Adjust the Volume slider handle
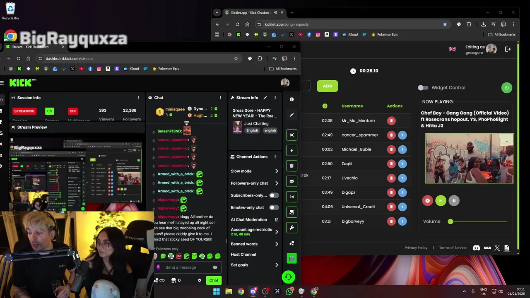Image resolution: width=530 pixels, height=298 pixels. 450,221
